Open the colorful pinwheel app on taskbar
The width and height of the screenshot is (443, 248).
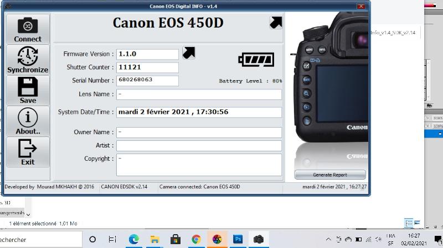(217, 240)
